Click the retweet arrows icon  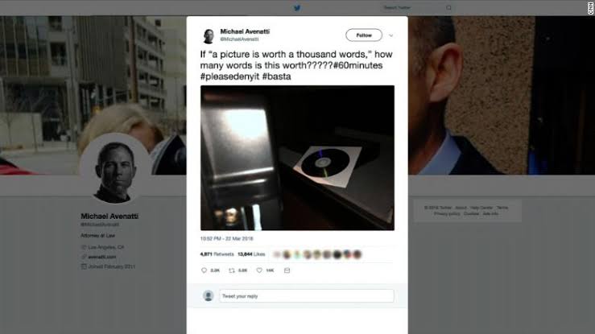click(x=231, y=270)
